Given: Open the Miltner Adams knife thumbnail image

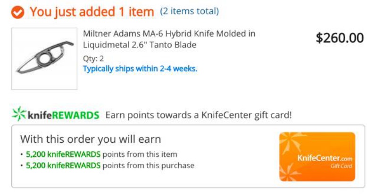Looking at the screenshot, I should pos(44,59).
